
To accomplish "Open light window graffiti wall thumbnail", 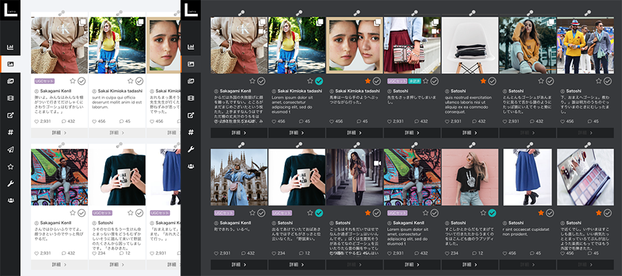I will pyautogui.click(x=59, y=177).
